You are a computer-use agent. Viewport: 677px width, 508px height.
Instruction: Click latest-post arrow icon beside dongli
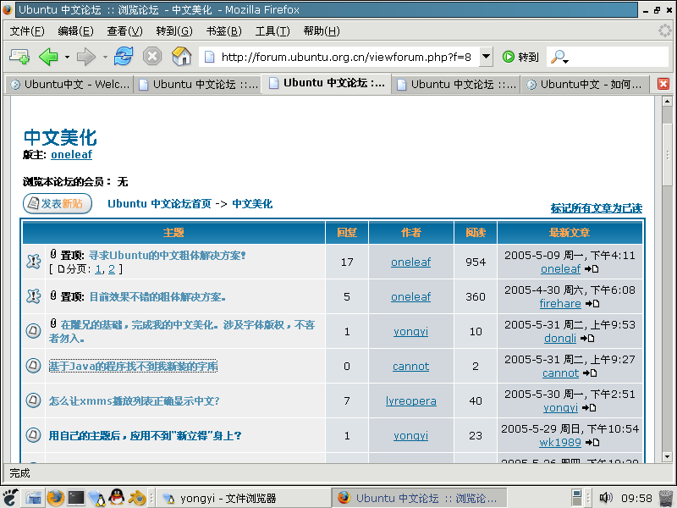tap(587, 338)
